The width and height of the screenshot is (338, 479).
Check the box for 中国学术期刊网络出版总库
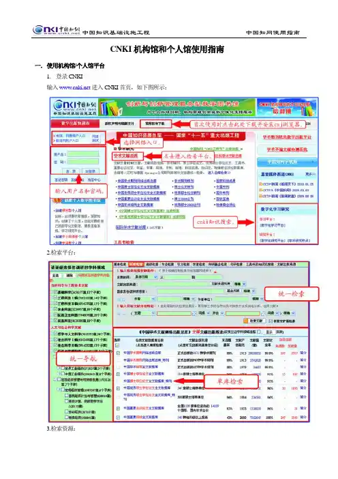118,353
